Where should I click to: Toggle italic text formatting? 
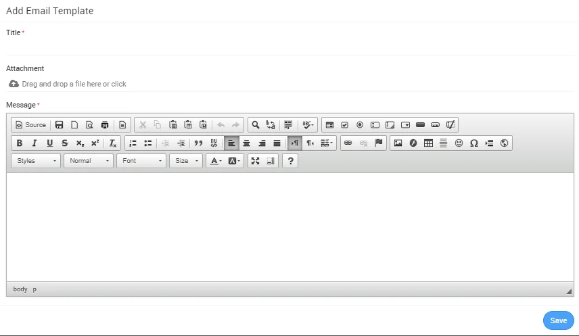(34, 143)
